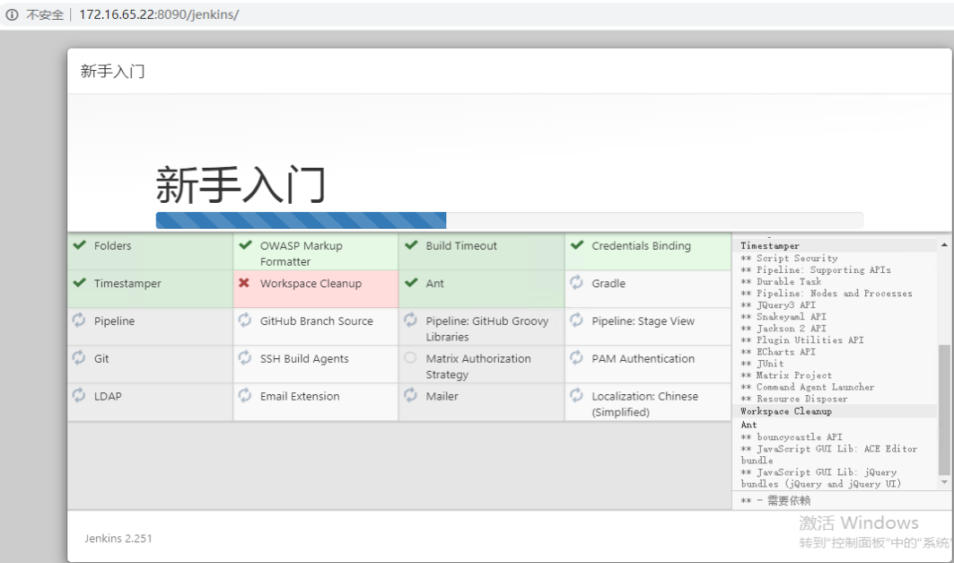Click the LDAP plugin name

[108, 396]
